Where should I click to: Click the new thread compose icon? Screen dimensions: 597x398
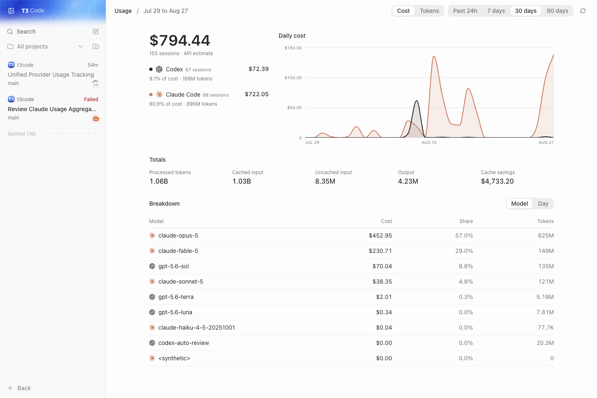pos(96,32)
